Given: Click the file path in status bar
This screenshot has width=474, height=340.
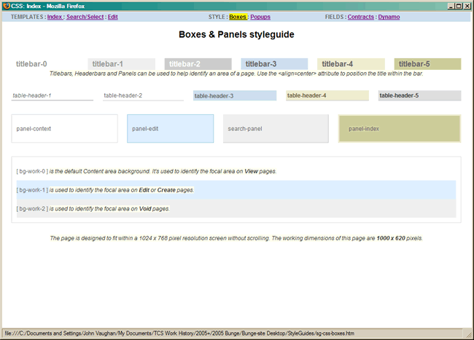Looking at the screenshot, I should pyautogui.click(x=179, y=333).
